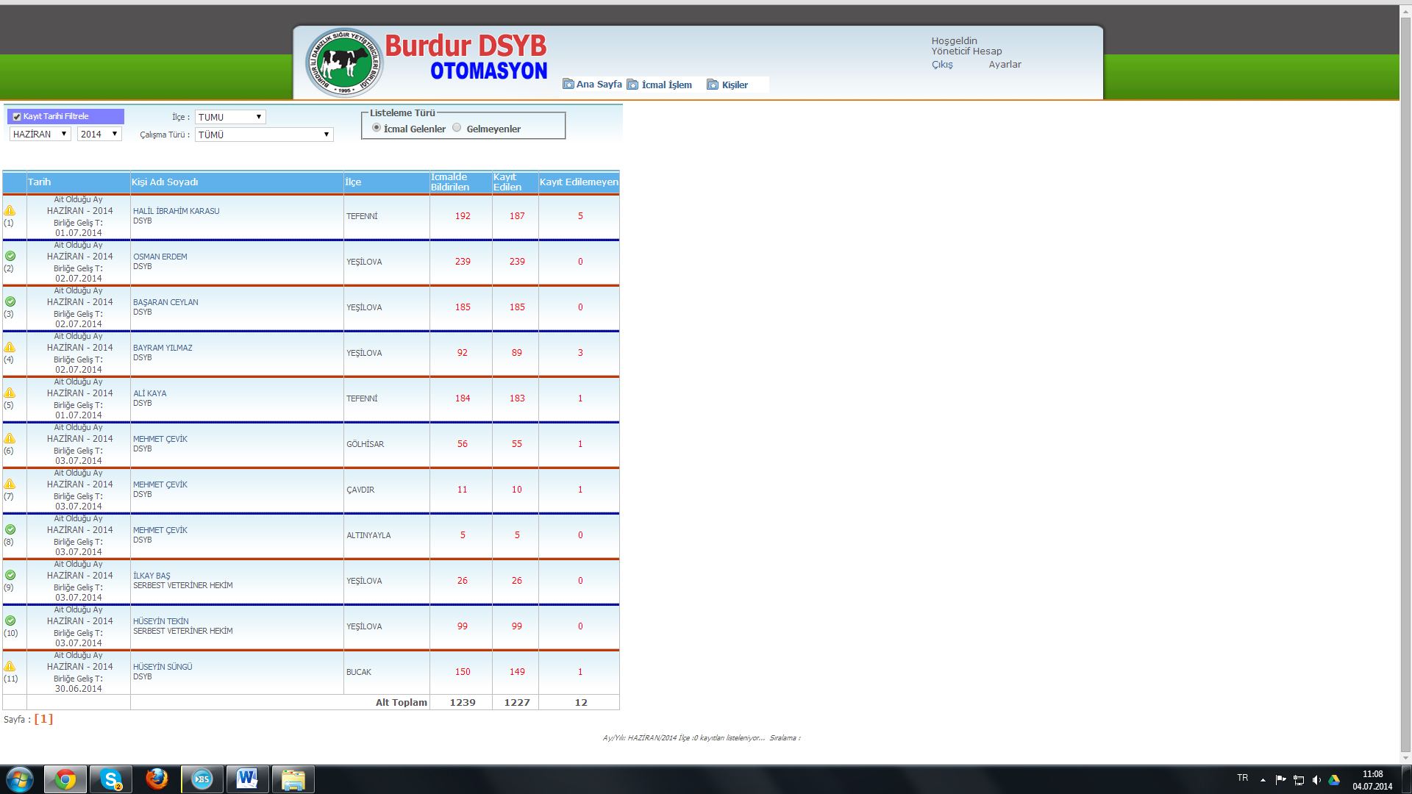Select the İcmal Gelenler radio button

click(377, 128)
